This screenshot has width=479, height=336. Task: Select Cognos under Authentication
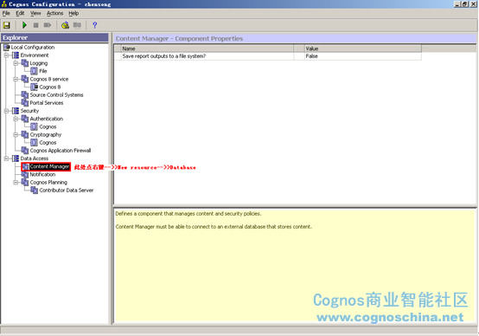48,126
